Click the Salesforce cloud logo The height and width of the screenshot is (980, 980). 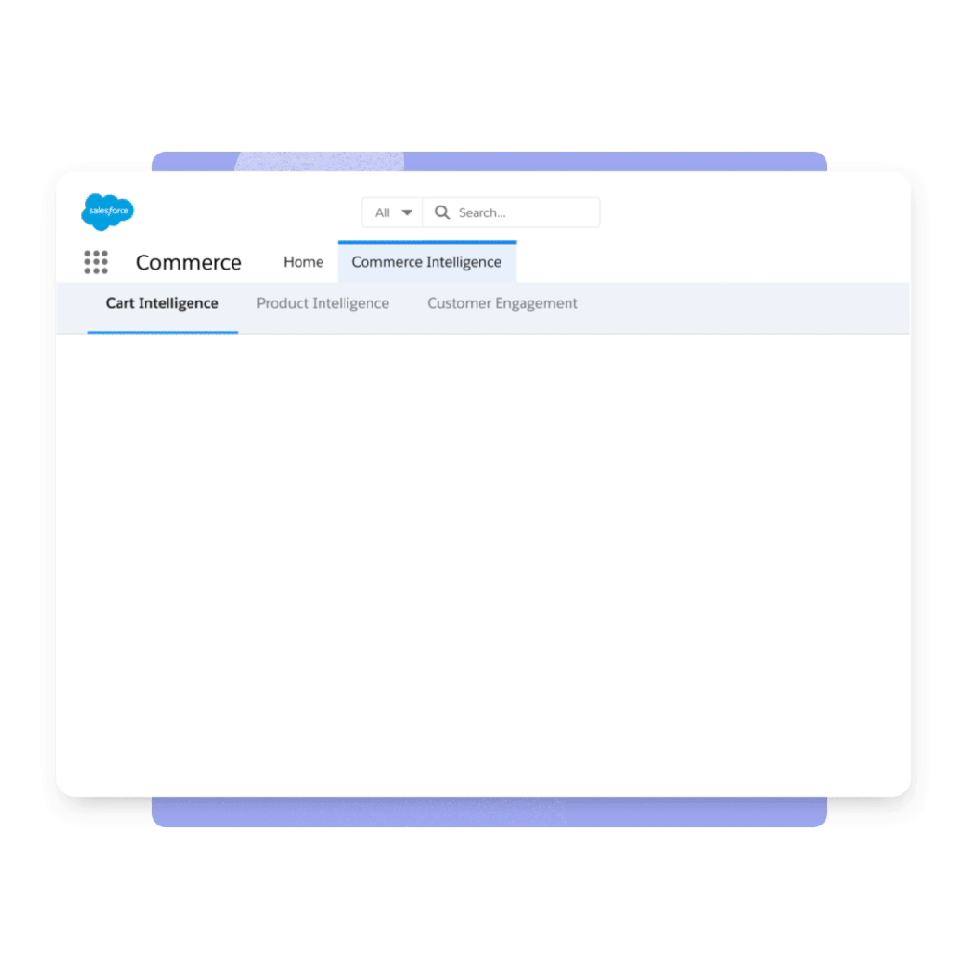107,212
